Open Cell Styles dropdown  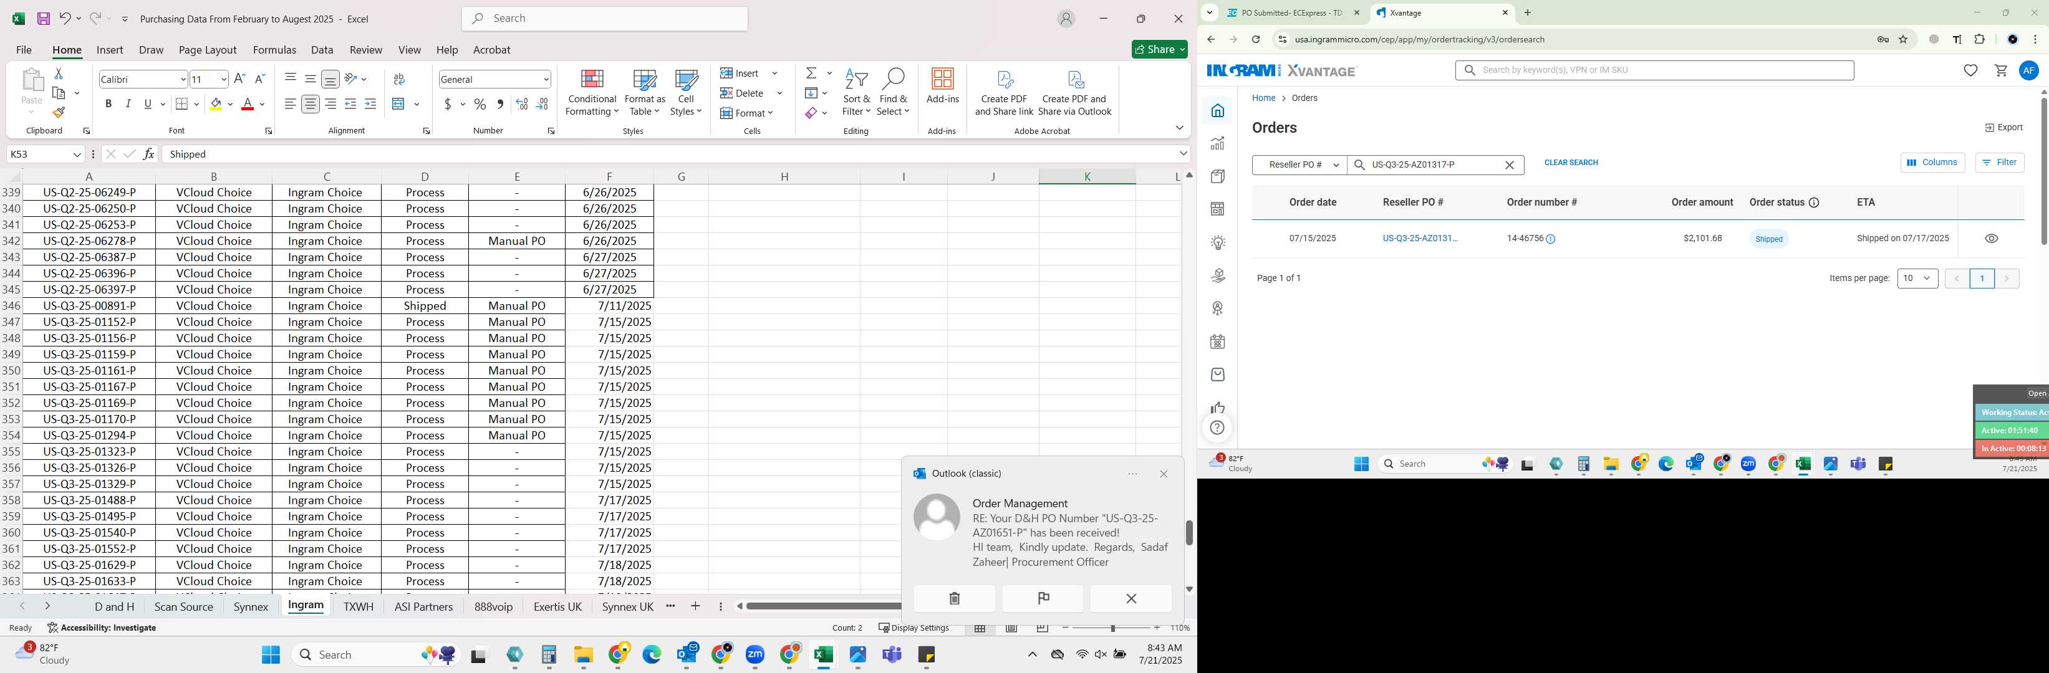(686, 92)
